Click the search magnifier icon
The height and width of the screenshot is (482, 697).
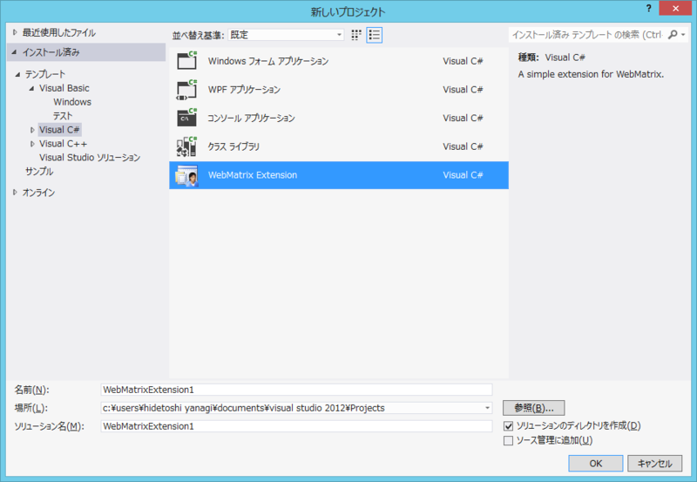[x=673, y=34]
